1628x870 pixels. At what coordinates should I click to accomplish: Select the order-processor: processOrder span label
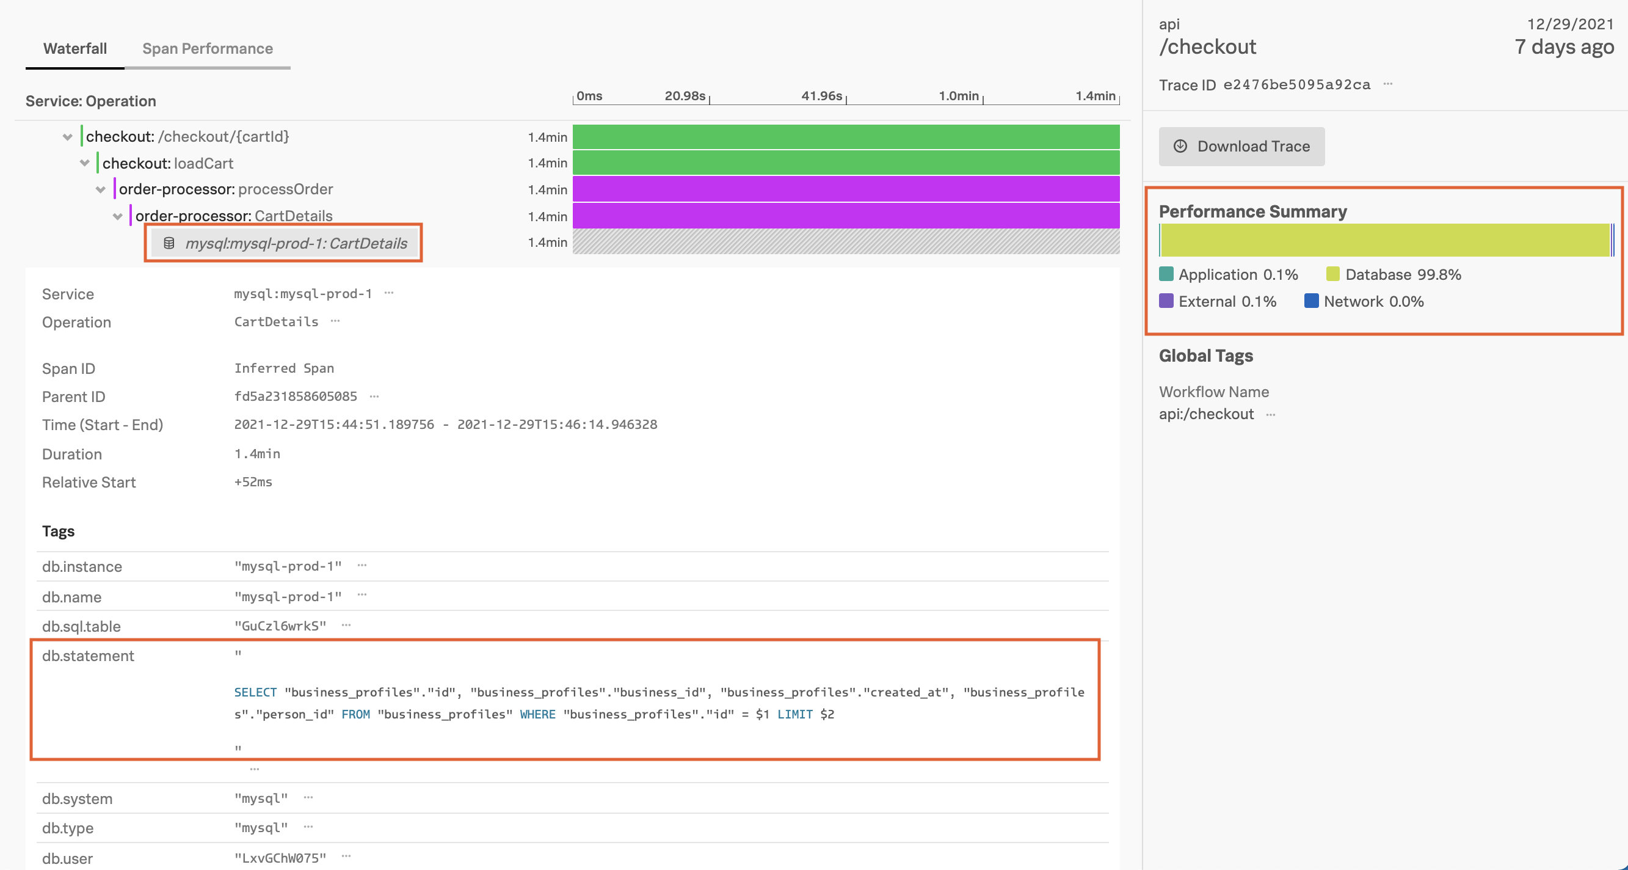click(227, 189)
